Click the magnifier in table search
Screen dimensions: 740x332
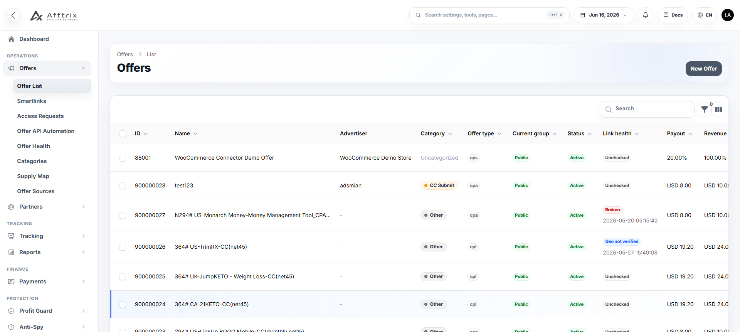pyautogui.click(x=608, y=110)
